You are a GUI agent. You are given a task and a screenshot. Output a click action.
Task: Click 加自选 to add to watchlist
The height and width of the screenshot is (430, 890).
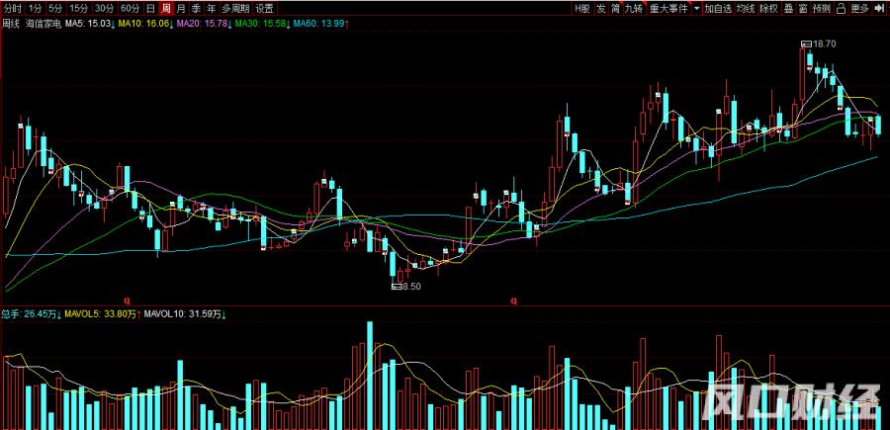coord(718,8)
